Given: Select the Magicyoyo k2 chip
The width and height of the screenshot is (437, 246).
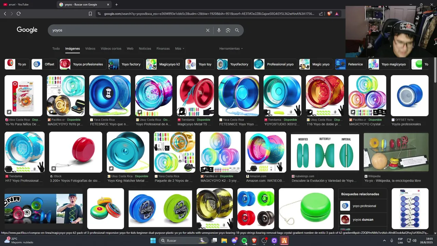Looking at the screenshot, I should click(164, 64).
